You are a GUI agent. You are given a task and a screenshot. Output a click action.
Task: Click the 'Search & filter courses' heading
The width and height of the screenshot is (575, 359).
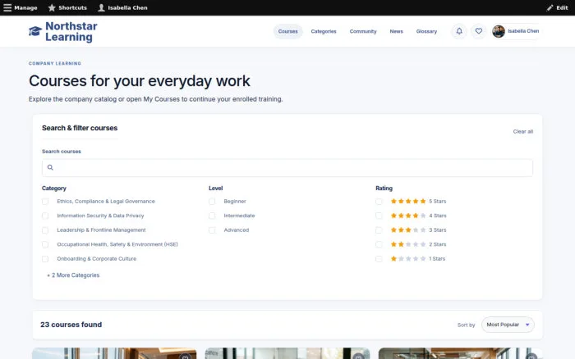click(x=80, y=128)
